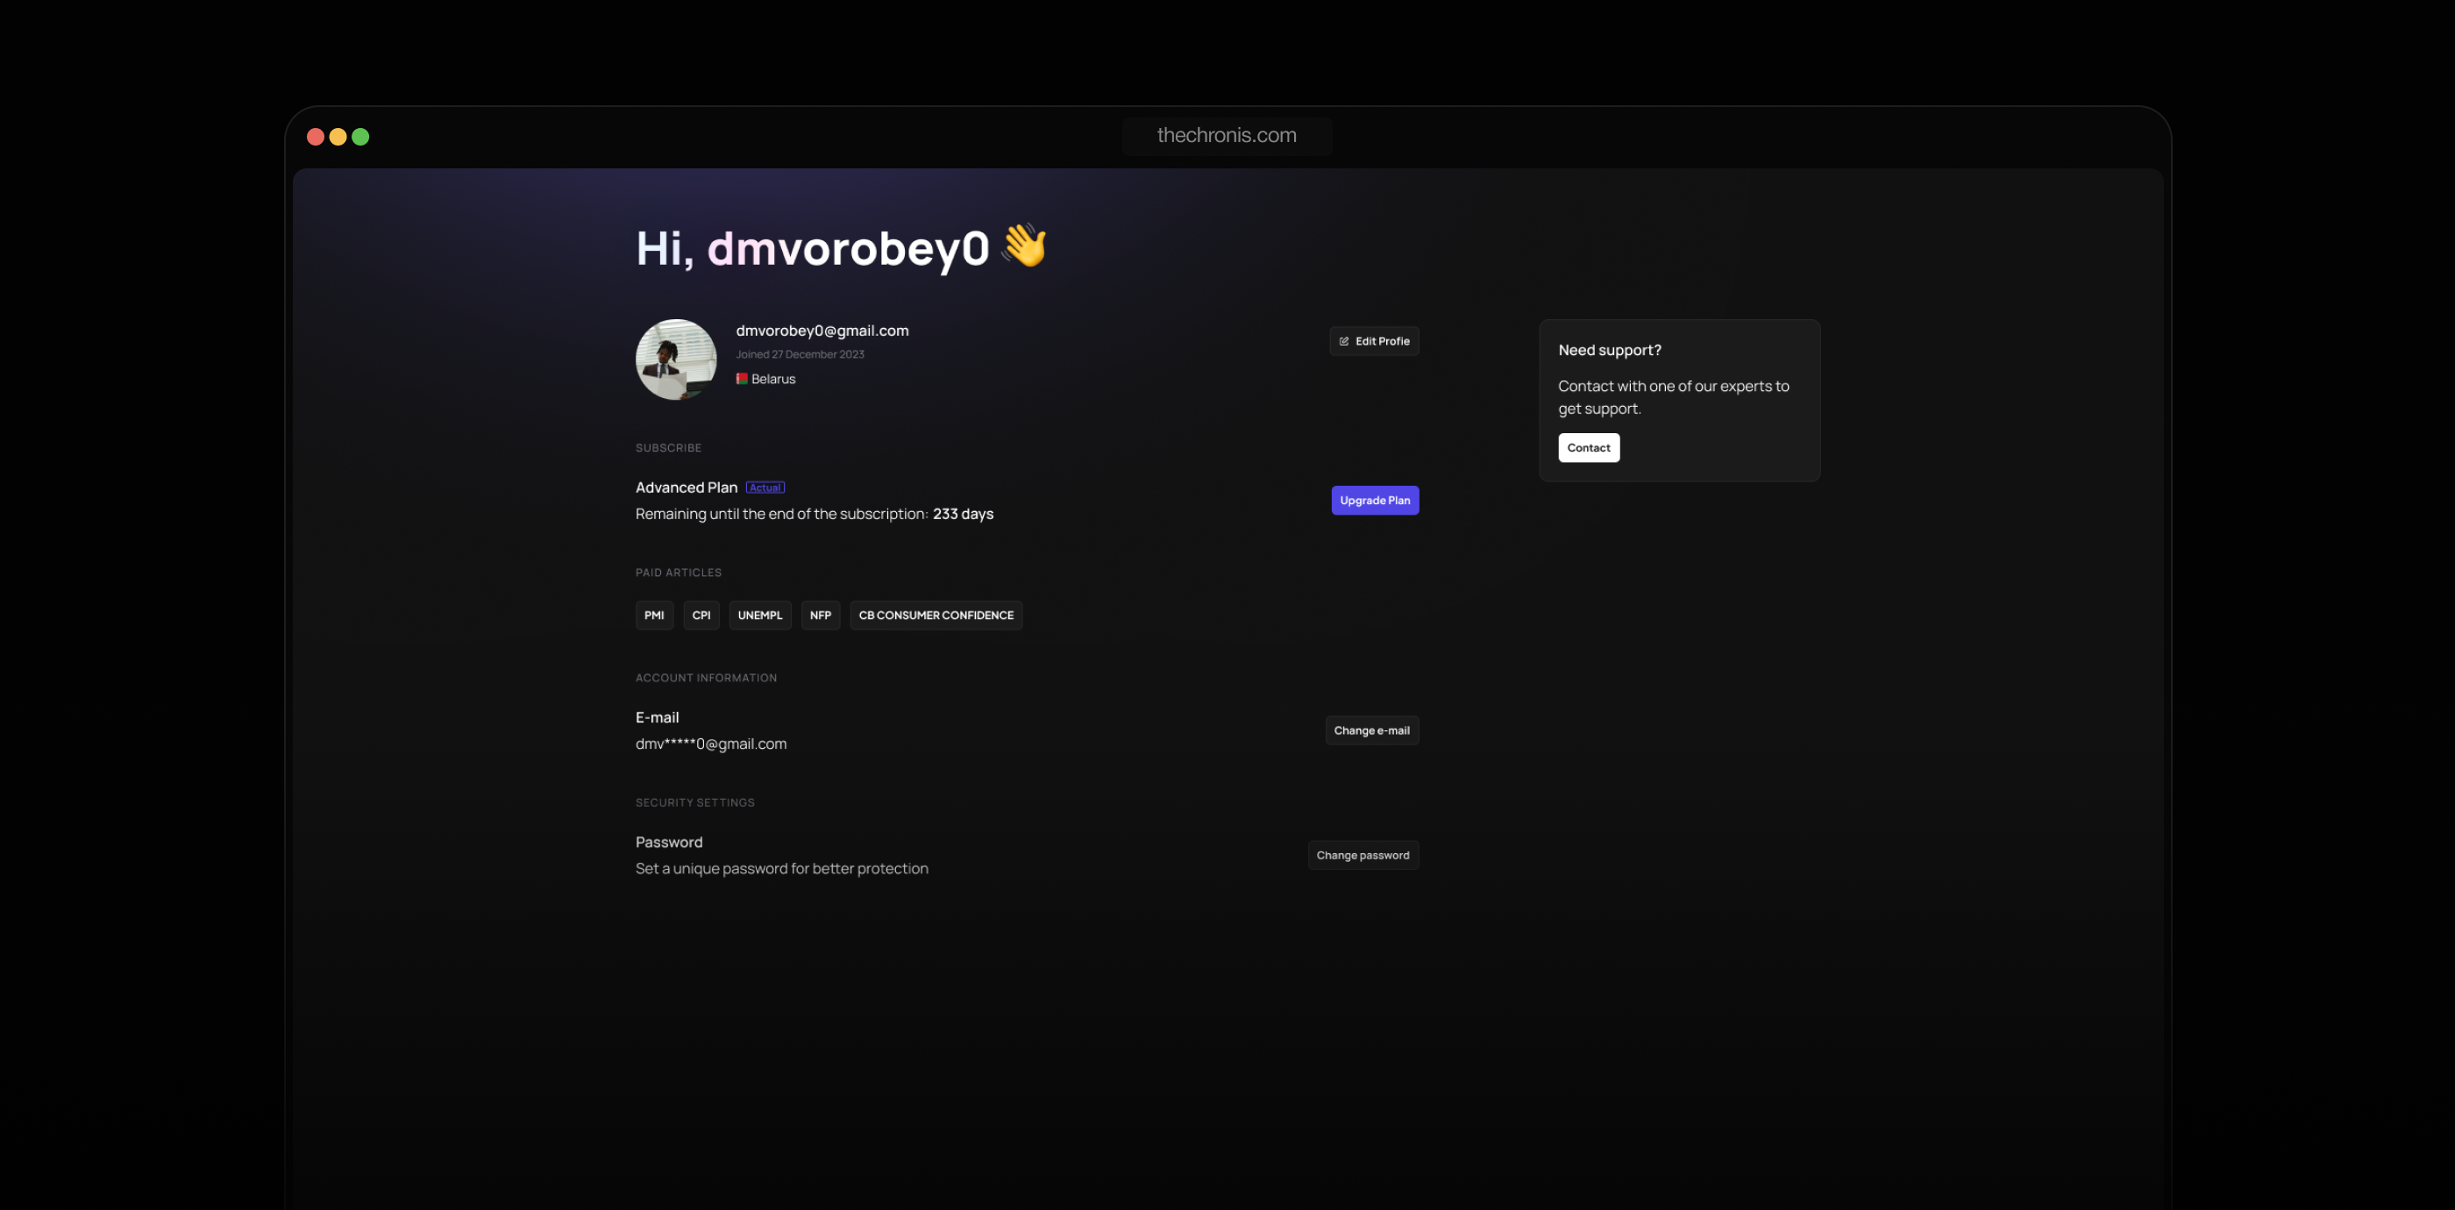Click the 'SUBSCRIBE' section label
The image size is (2455, 1210).
click(x=668, y=448)
